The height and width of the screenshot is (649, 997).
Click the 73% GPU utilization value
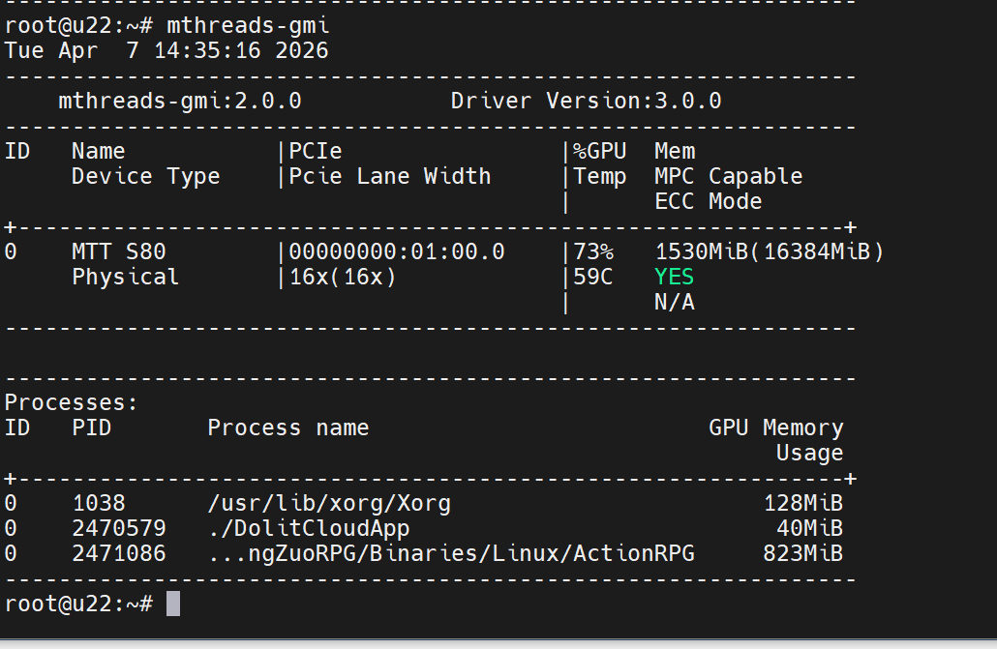tap(593, 251)
